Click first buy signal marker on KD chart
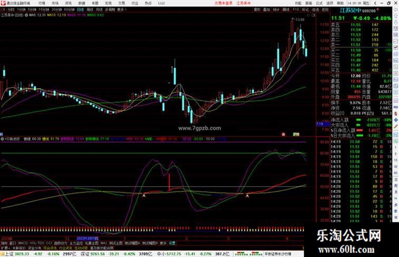The height and width of the screenshot is (257, 399). pos(144,195)
